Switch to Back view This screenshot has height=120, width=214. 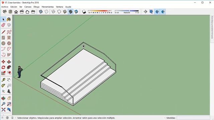tap(27, 12)
